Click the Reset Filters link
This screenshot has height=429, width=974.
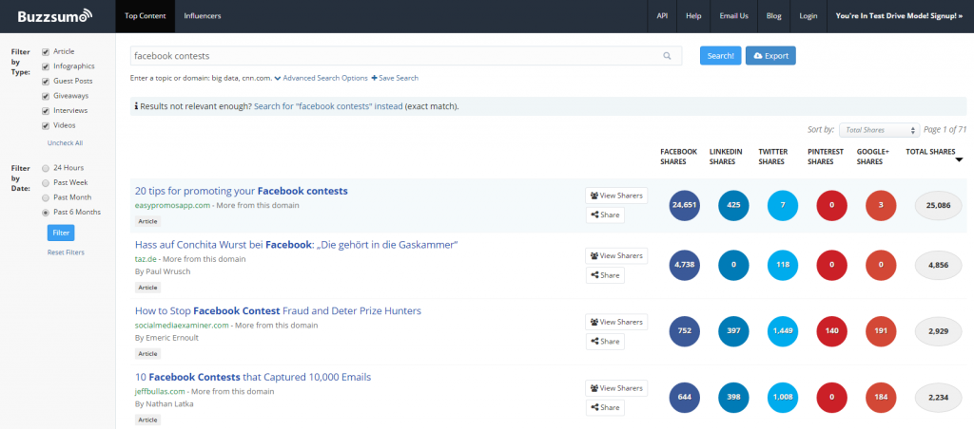[x=66, y=252]
